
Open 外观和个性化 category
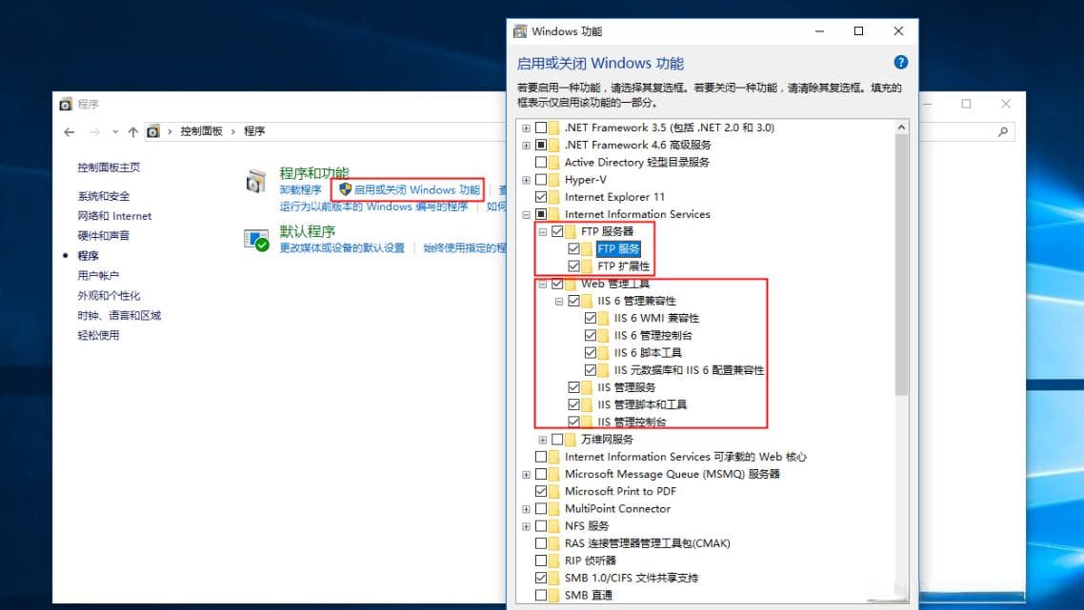pos(109,296)
